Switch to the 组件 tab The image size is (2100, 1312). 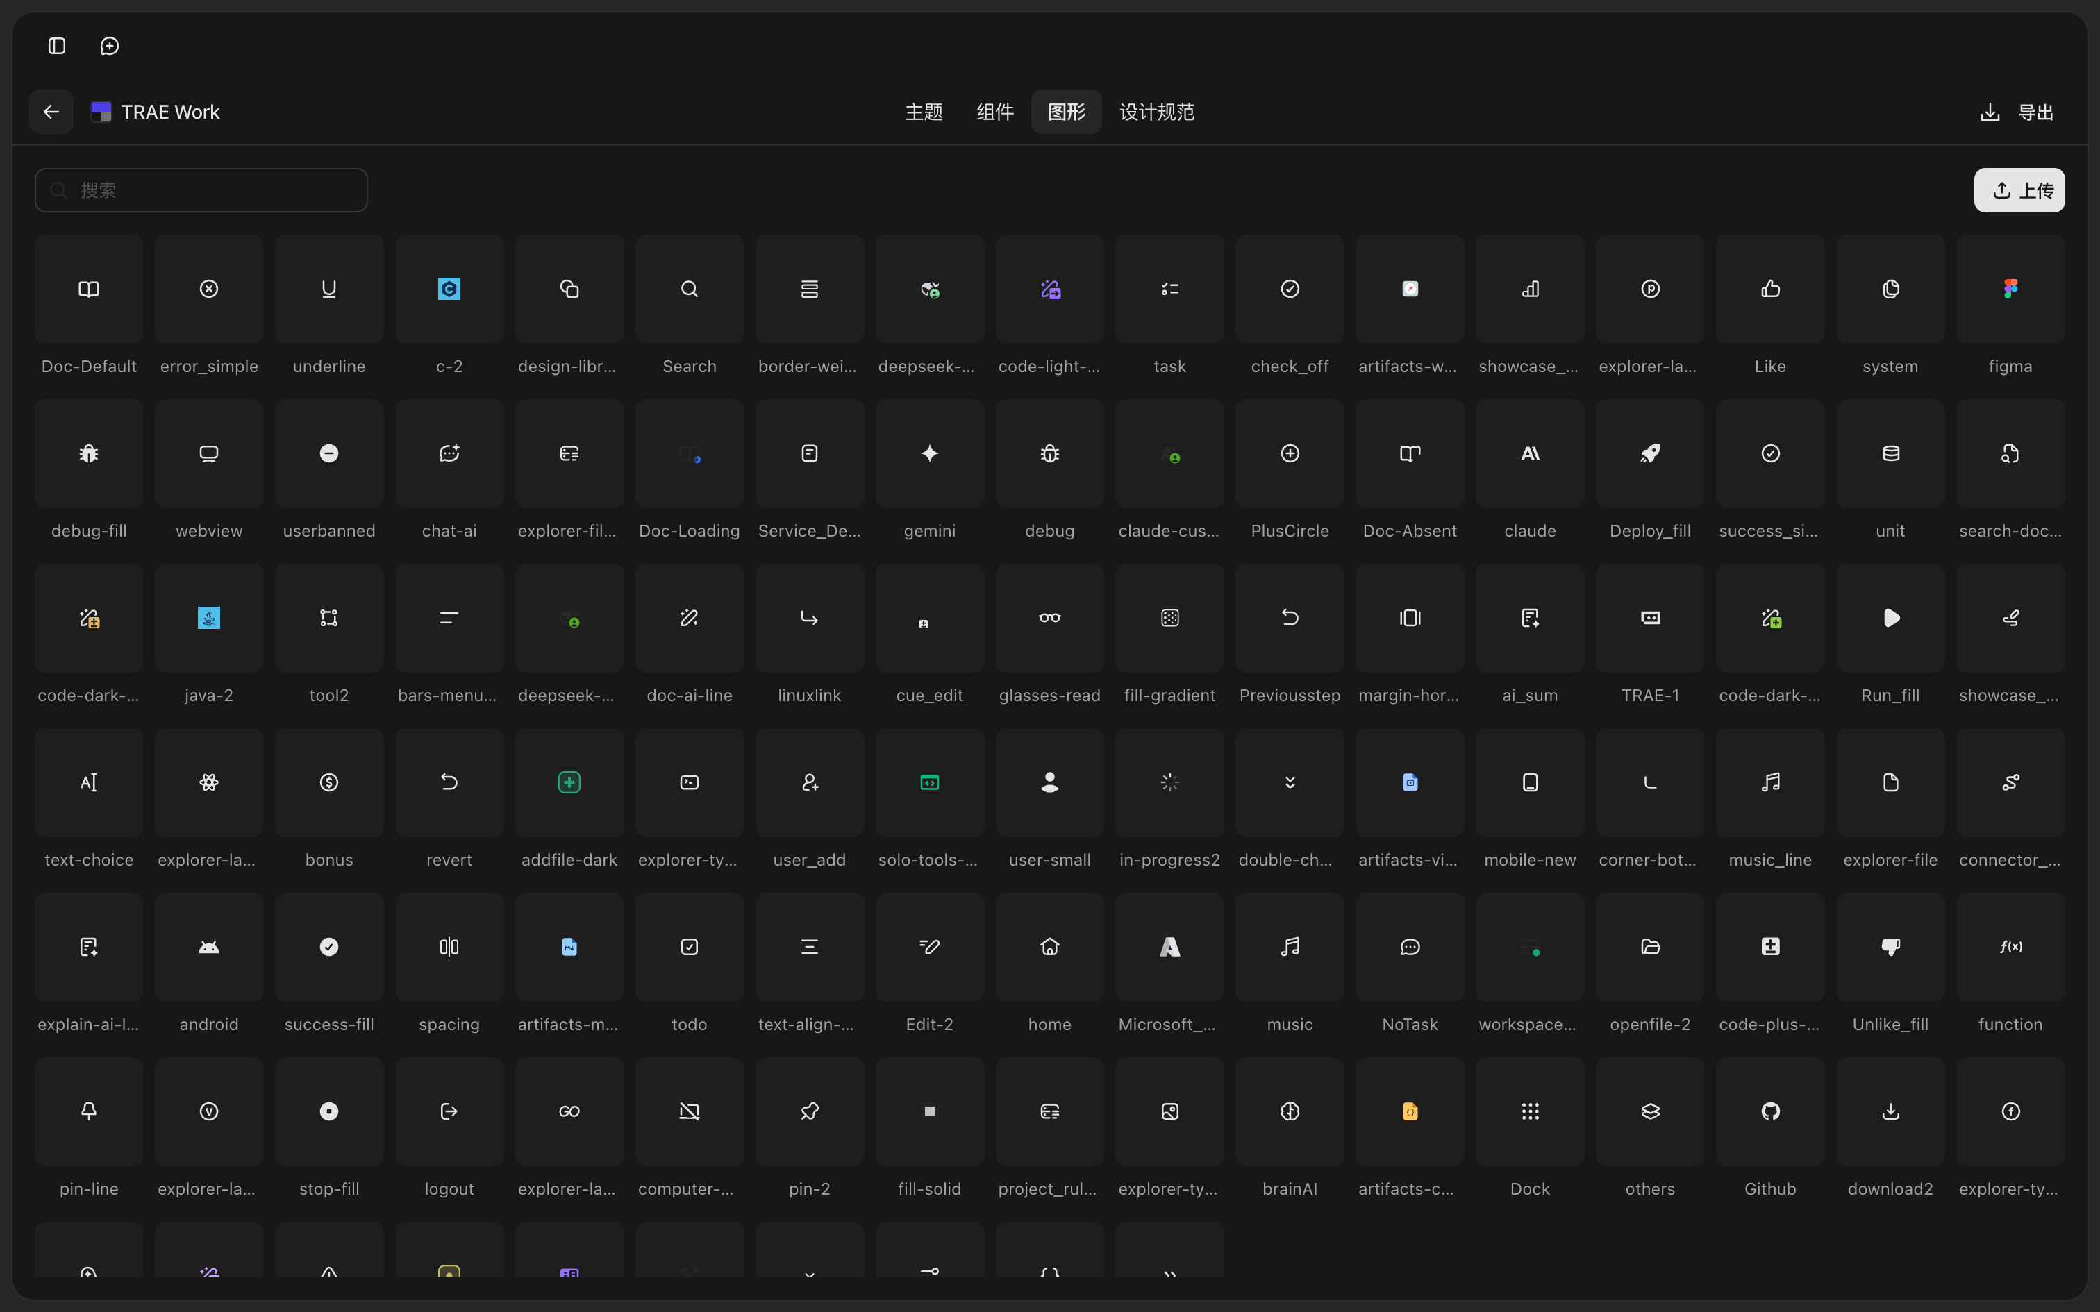[995, 112]
